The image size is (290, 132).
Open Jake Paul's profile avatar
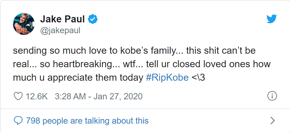click(24, 24)
